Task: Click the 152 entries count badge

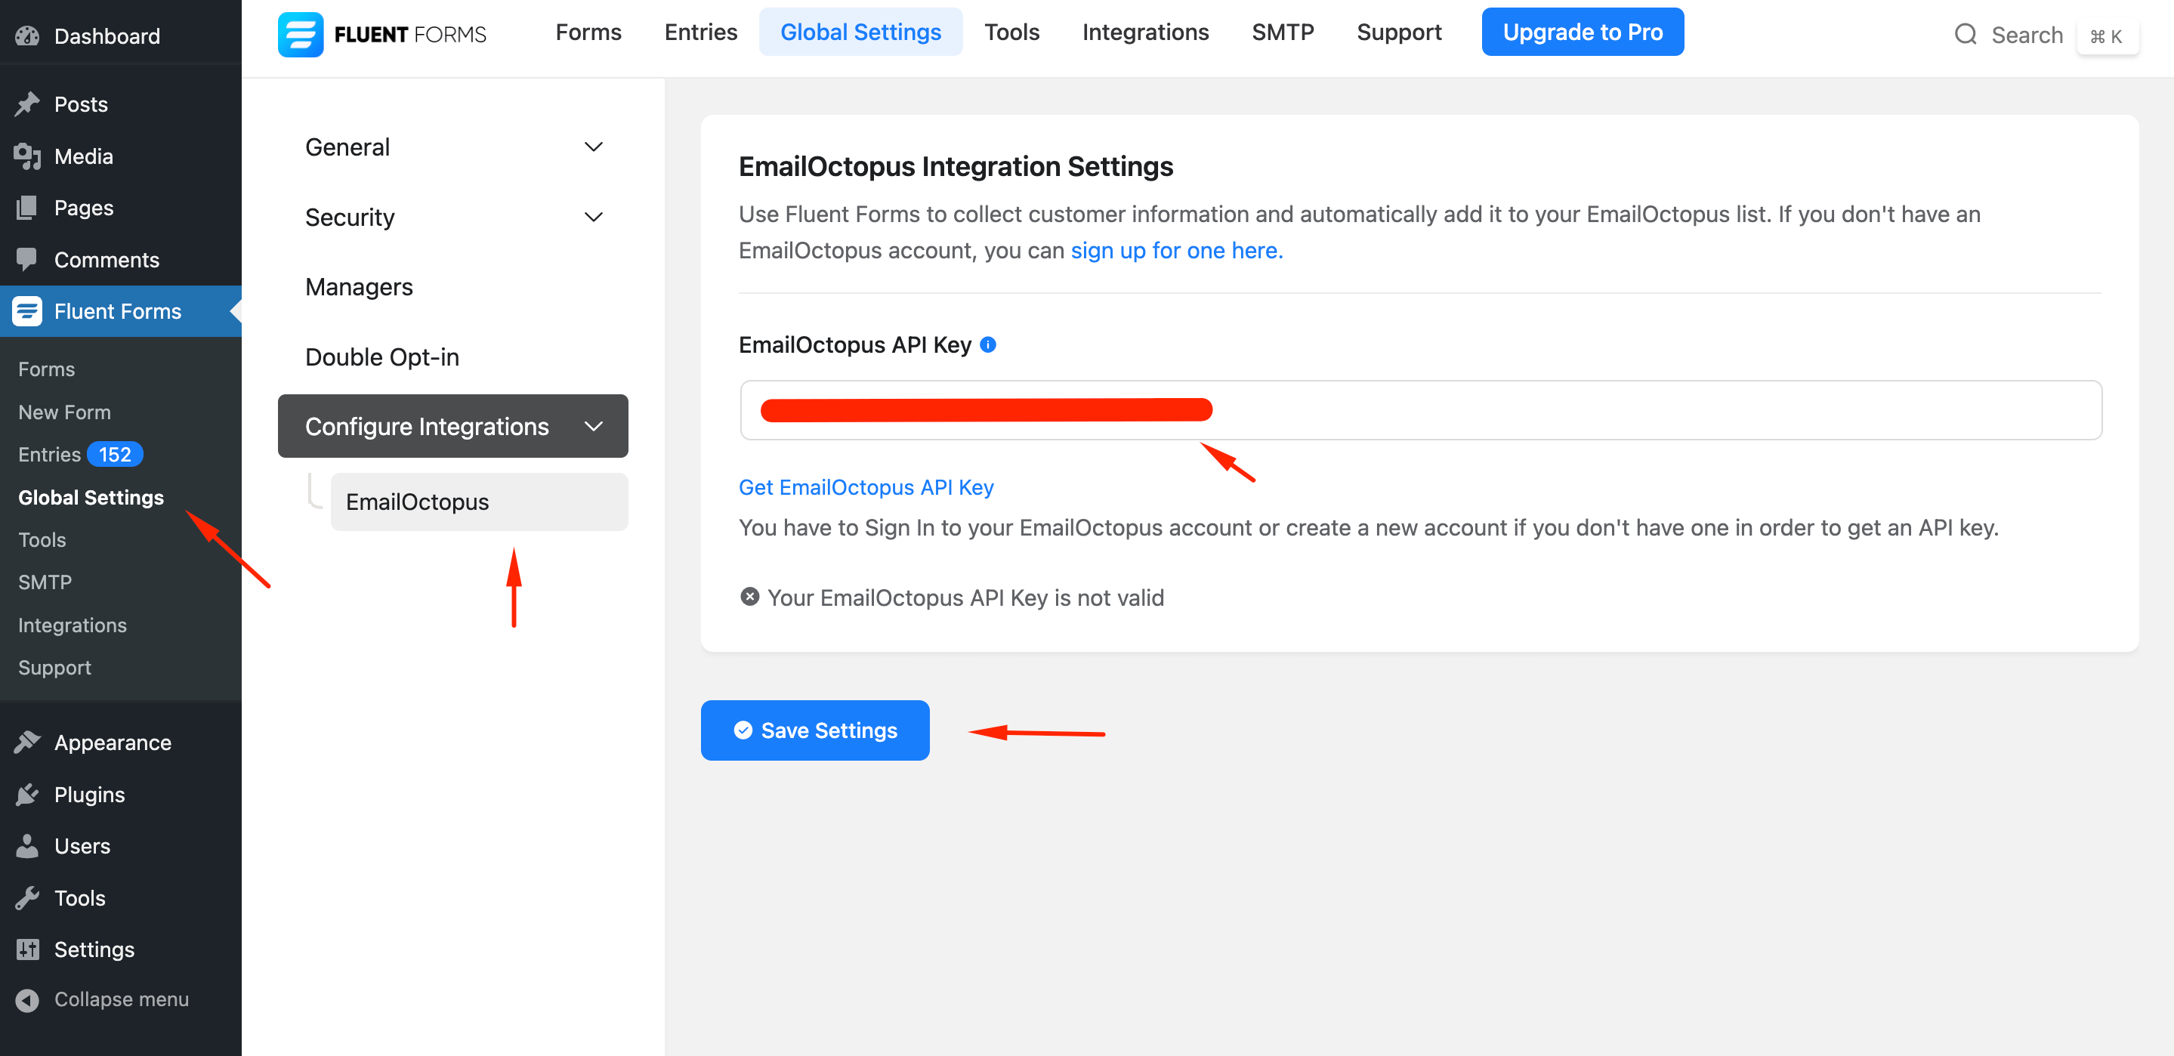Action: 115,454
